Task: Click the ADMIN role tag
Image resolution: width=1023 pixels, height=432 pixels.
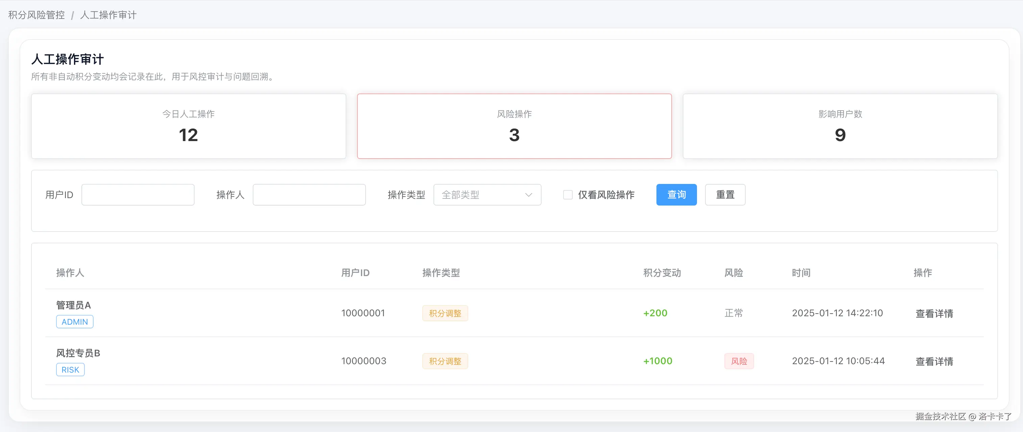Action: [x=75, y=322]
